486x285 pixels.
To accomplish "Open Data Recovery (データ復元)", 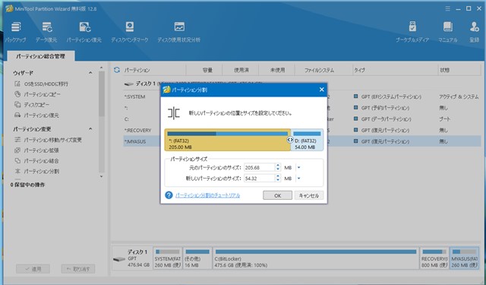I will pos(46,32).
